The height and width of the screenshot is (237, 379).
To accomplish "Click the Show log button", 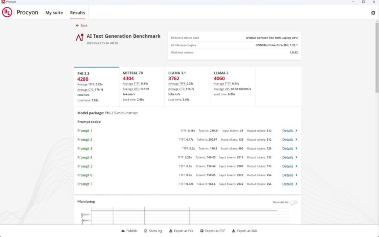I will click(x=153, y=231).
